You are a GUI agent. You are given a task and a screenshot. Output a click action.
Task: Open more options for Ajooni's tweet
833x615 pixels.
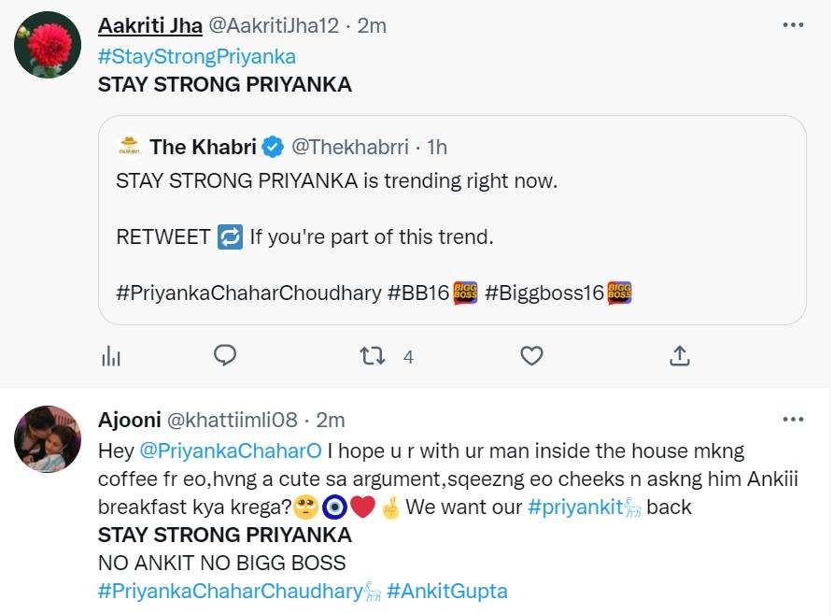(x=793, y=419)
